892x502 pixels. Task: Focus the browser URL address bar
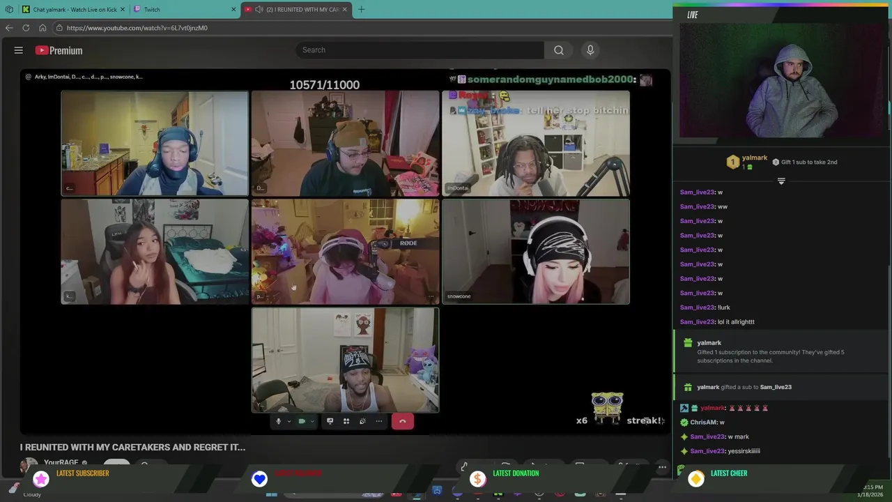coord(362,28)
